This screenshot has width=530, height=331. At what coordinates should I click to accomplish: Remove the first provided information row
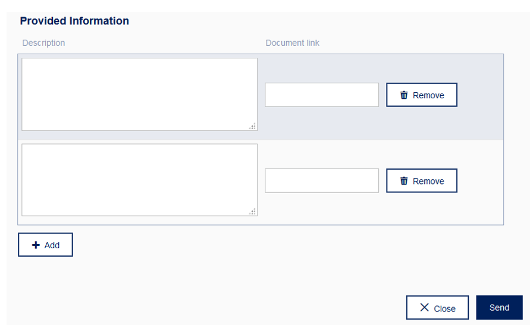[x=422, y=95]
